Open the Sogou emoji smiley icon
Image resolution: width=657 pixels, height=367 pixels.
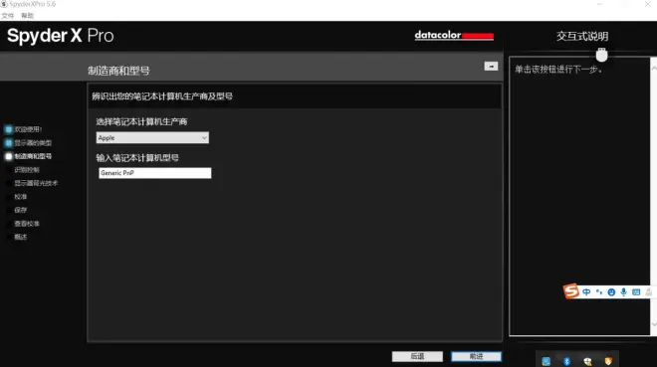coord(611,291)
